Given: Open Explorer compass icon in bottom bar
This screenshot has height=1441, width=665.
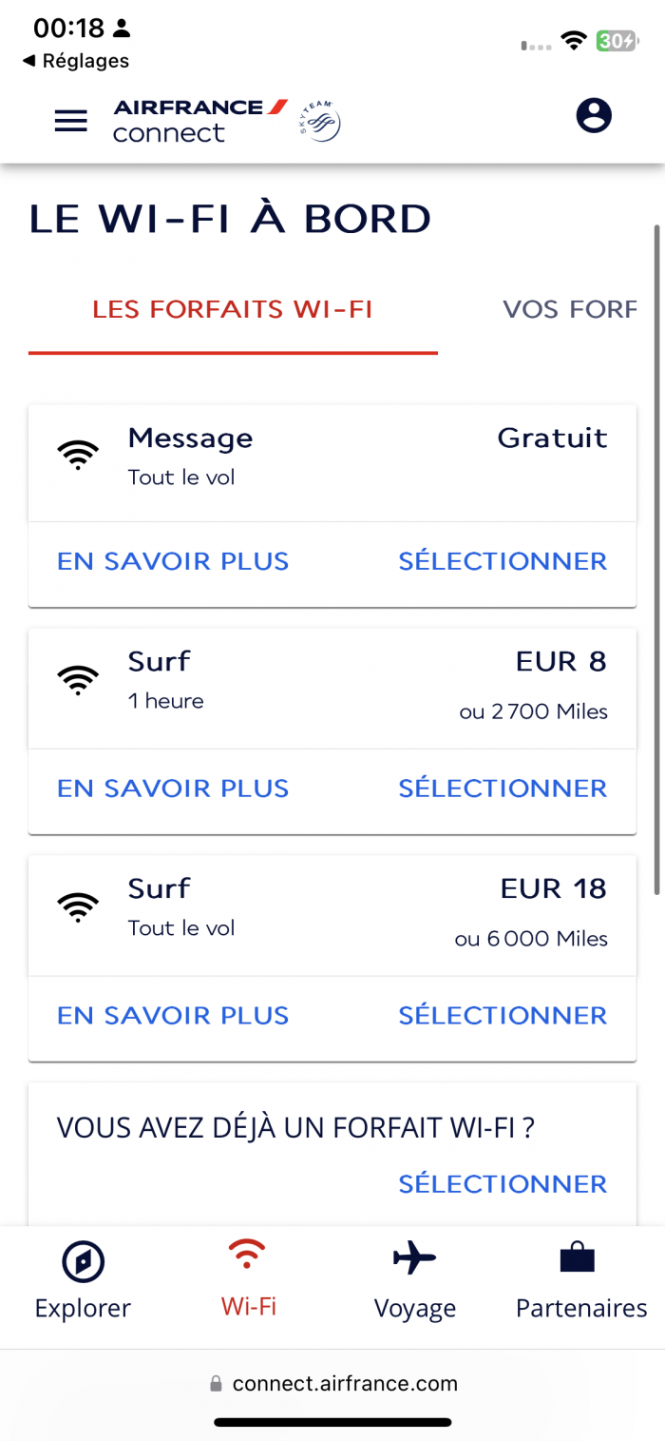Looking at the screenshot, I should tap(83, 1261).
